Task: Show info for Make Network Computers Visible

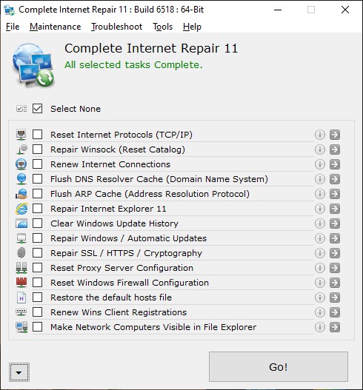Action: pos(320,327)
